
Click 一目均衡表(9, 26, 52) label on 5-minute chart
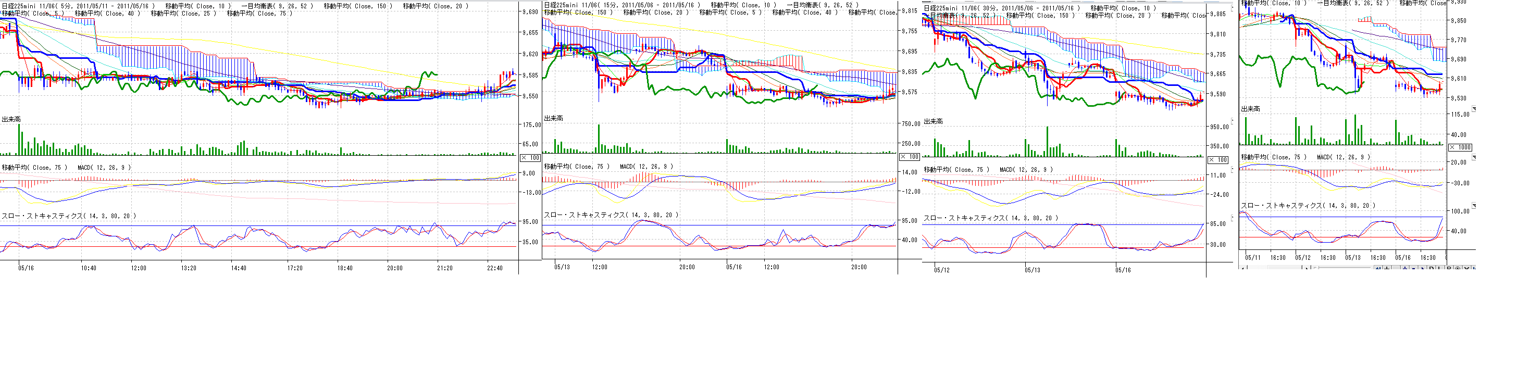[277, 6]
